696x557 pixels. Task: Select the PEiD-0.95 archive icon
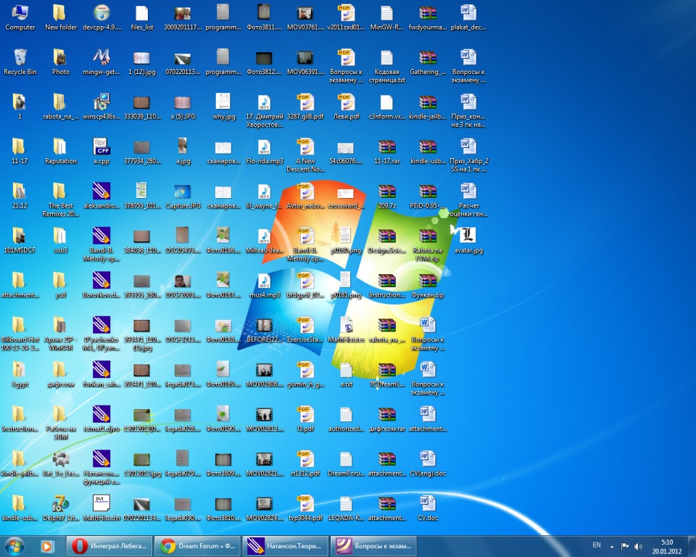(x=428, y=196)
